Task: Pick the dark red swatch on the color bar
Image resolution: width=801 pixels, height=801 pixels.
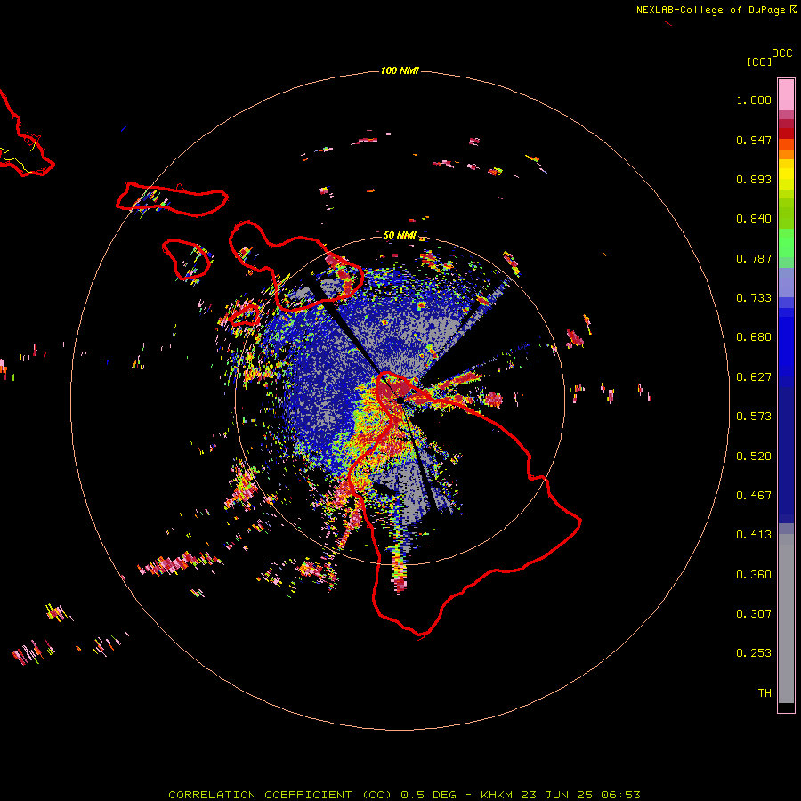Action: [x=786, y=133]
